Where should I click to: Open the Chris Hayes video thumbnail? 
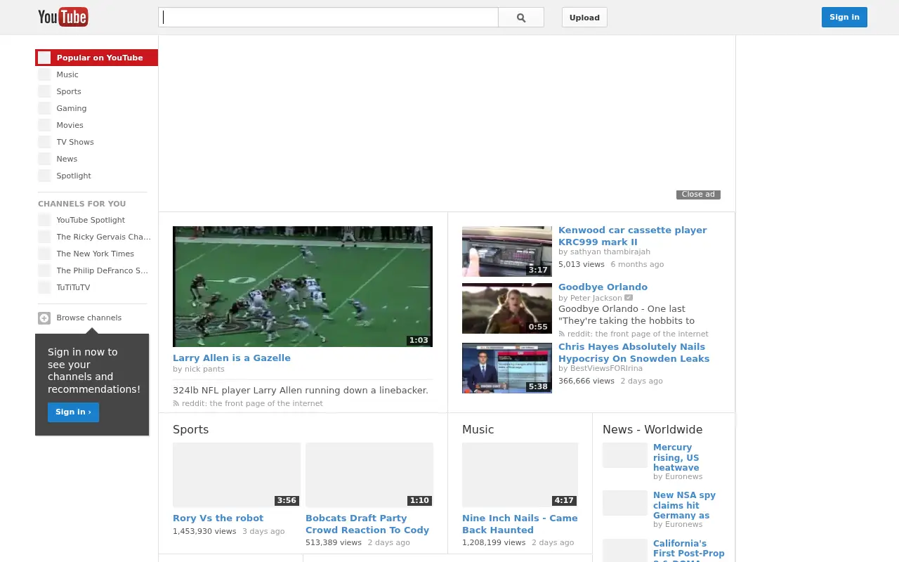[507, 368]
